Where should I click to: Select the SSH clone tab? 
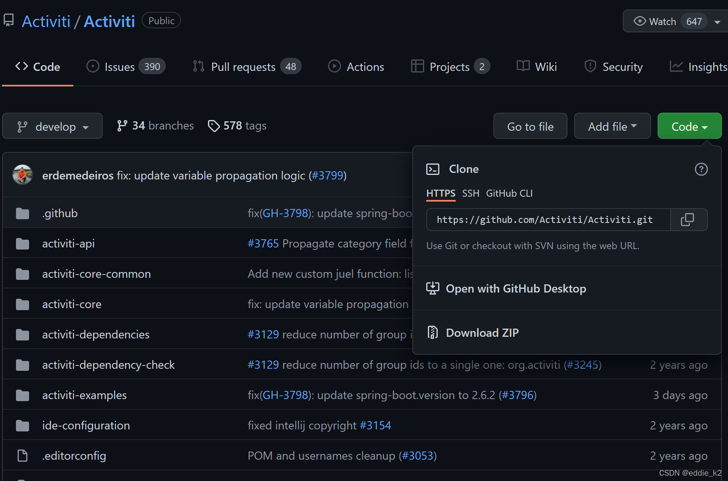[x=470, y=193]
